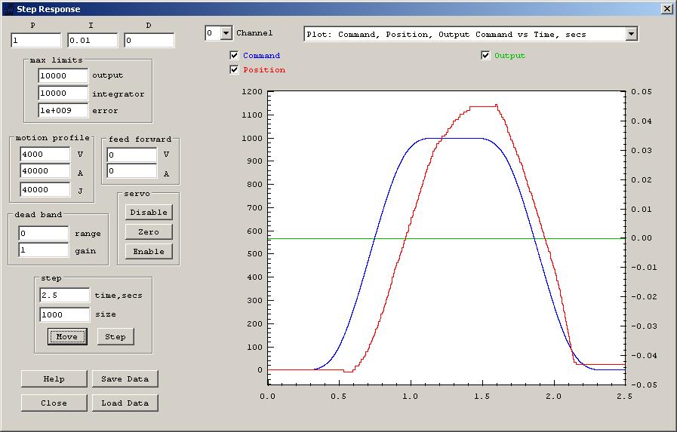Image resolution: width=677 pixels, height=432 pixels.
Task: Close the Step Response window
Action: pyautogui.click(x=666, y=8)
